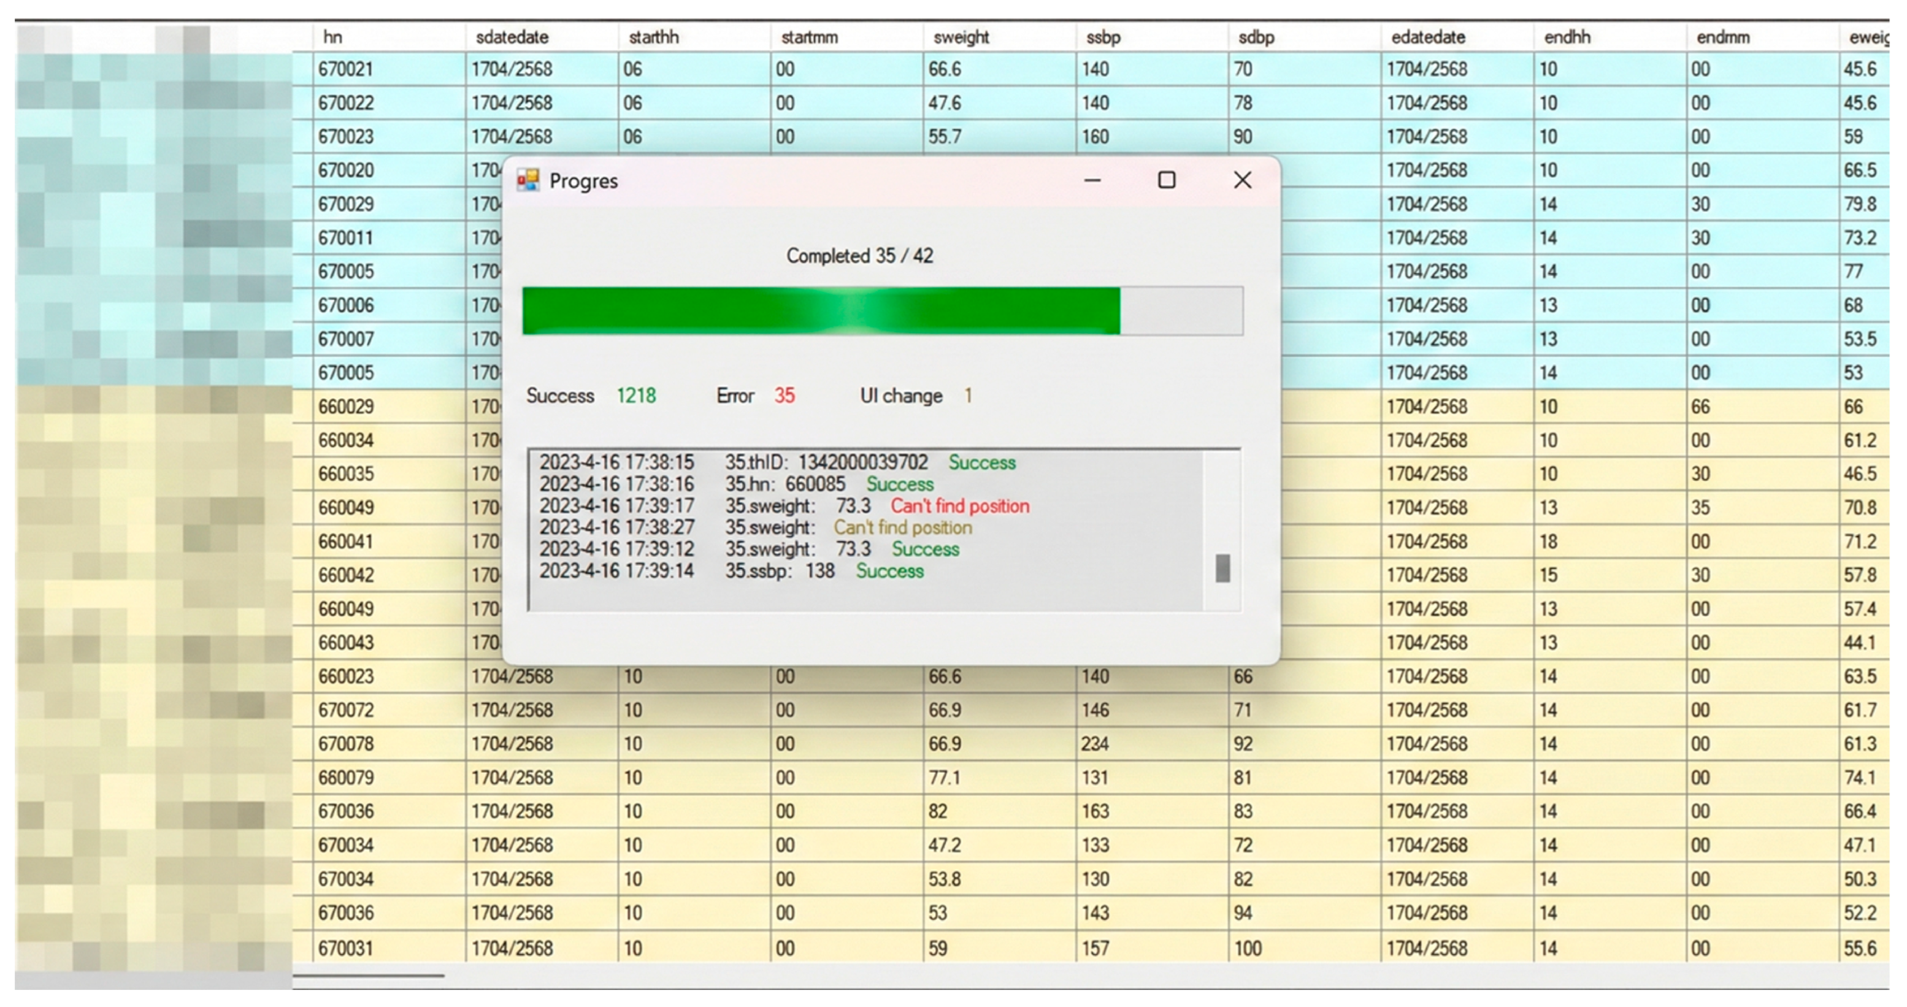The image size is (1907, 1007).
Task: Select the hn cell 670031 in the last row
Action: (346, 948)
